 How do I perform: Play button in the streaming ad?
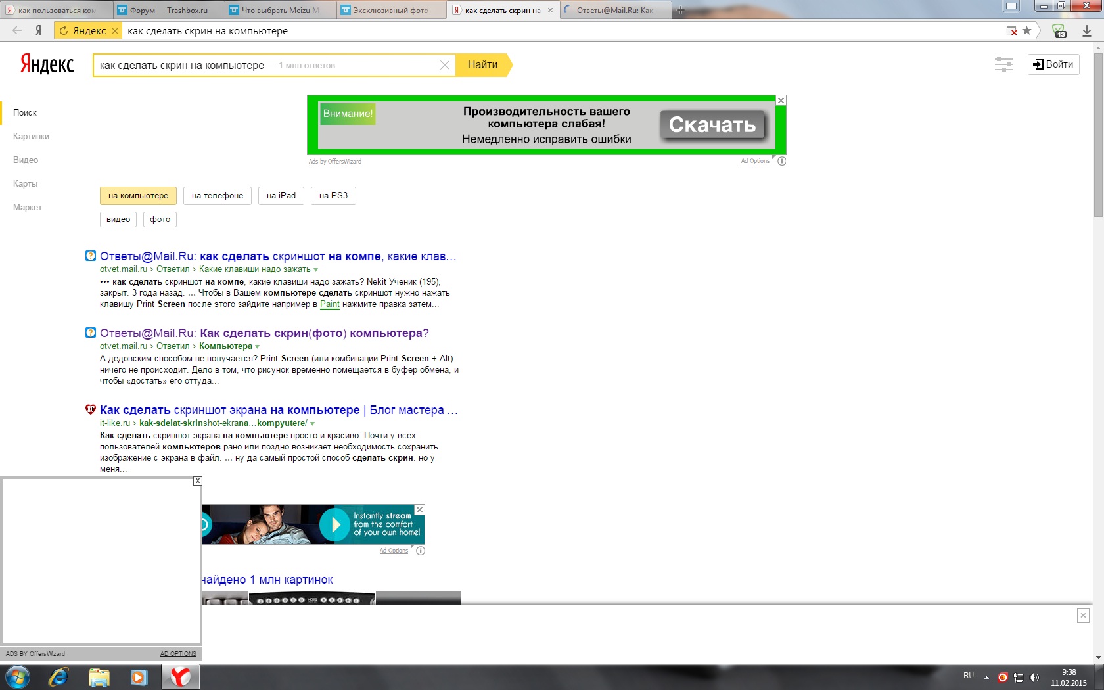336,524
